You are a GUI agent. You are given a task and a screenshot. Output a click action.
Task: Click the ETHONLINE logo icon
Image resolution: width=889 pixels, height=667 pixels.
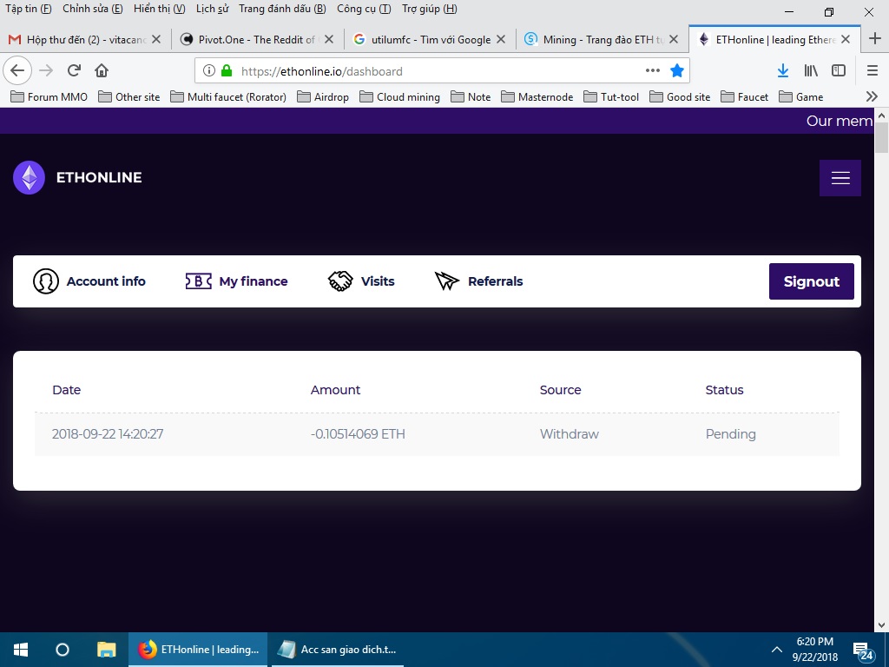tap(29, 177)
